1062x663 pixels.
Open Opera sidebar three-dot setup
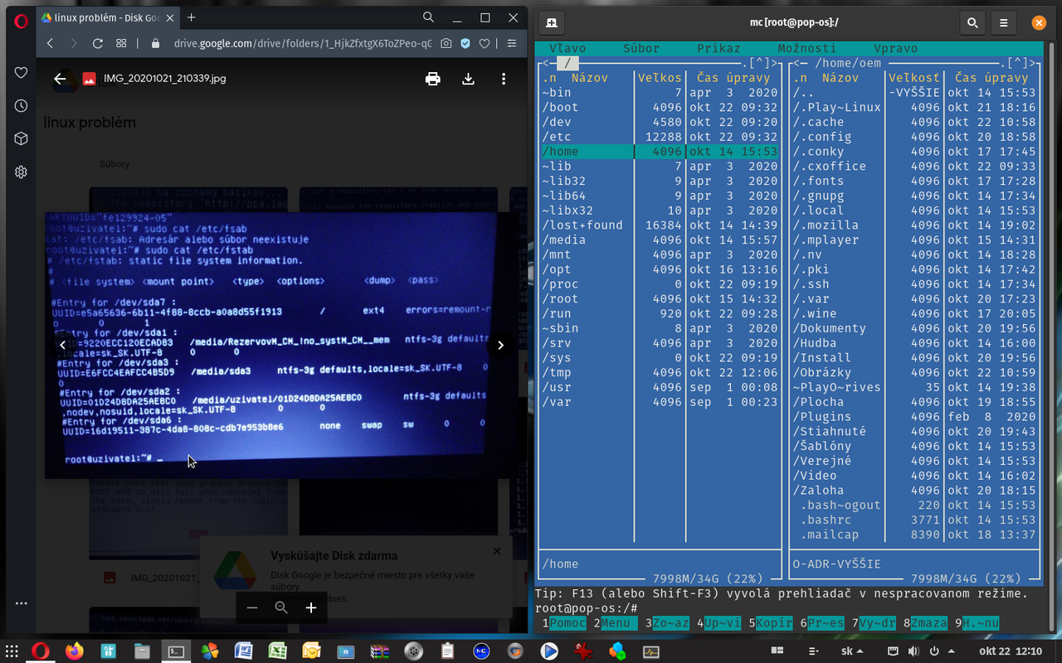point(21,603)
